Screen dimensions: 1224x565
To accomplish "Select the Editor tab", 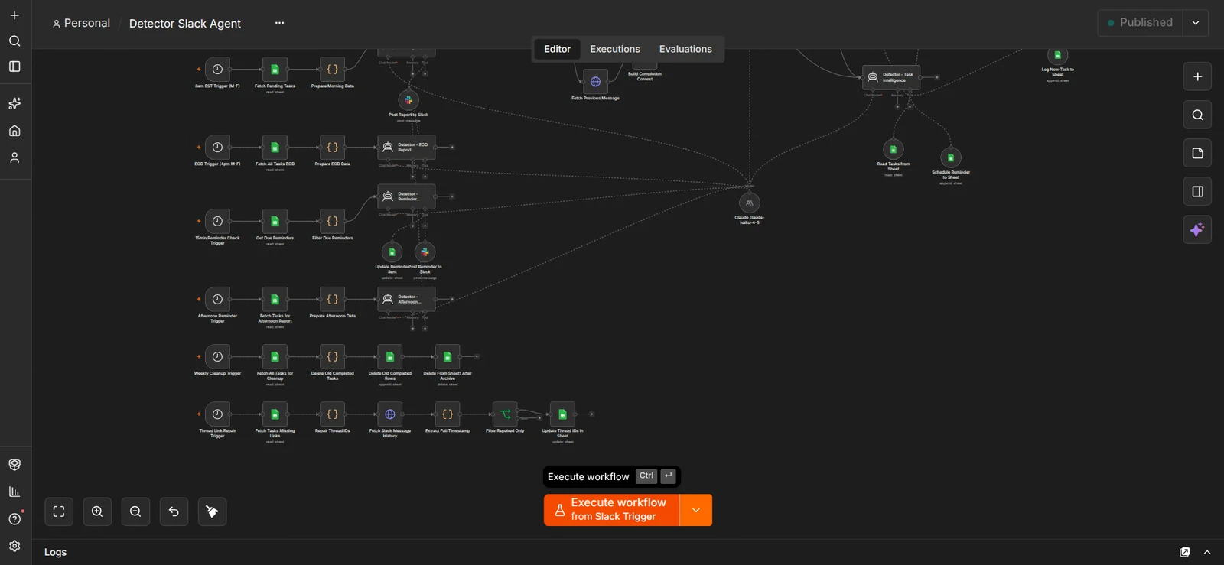I will point(557,49).
